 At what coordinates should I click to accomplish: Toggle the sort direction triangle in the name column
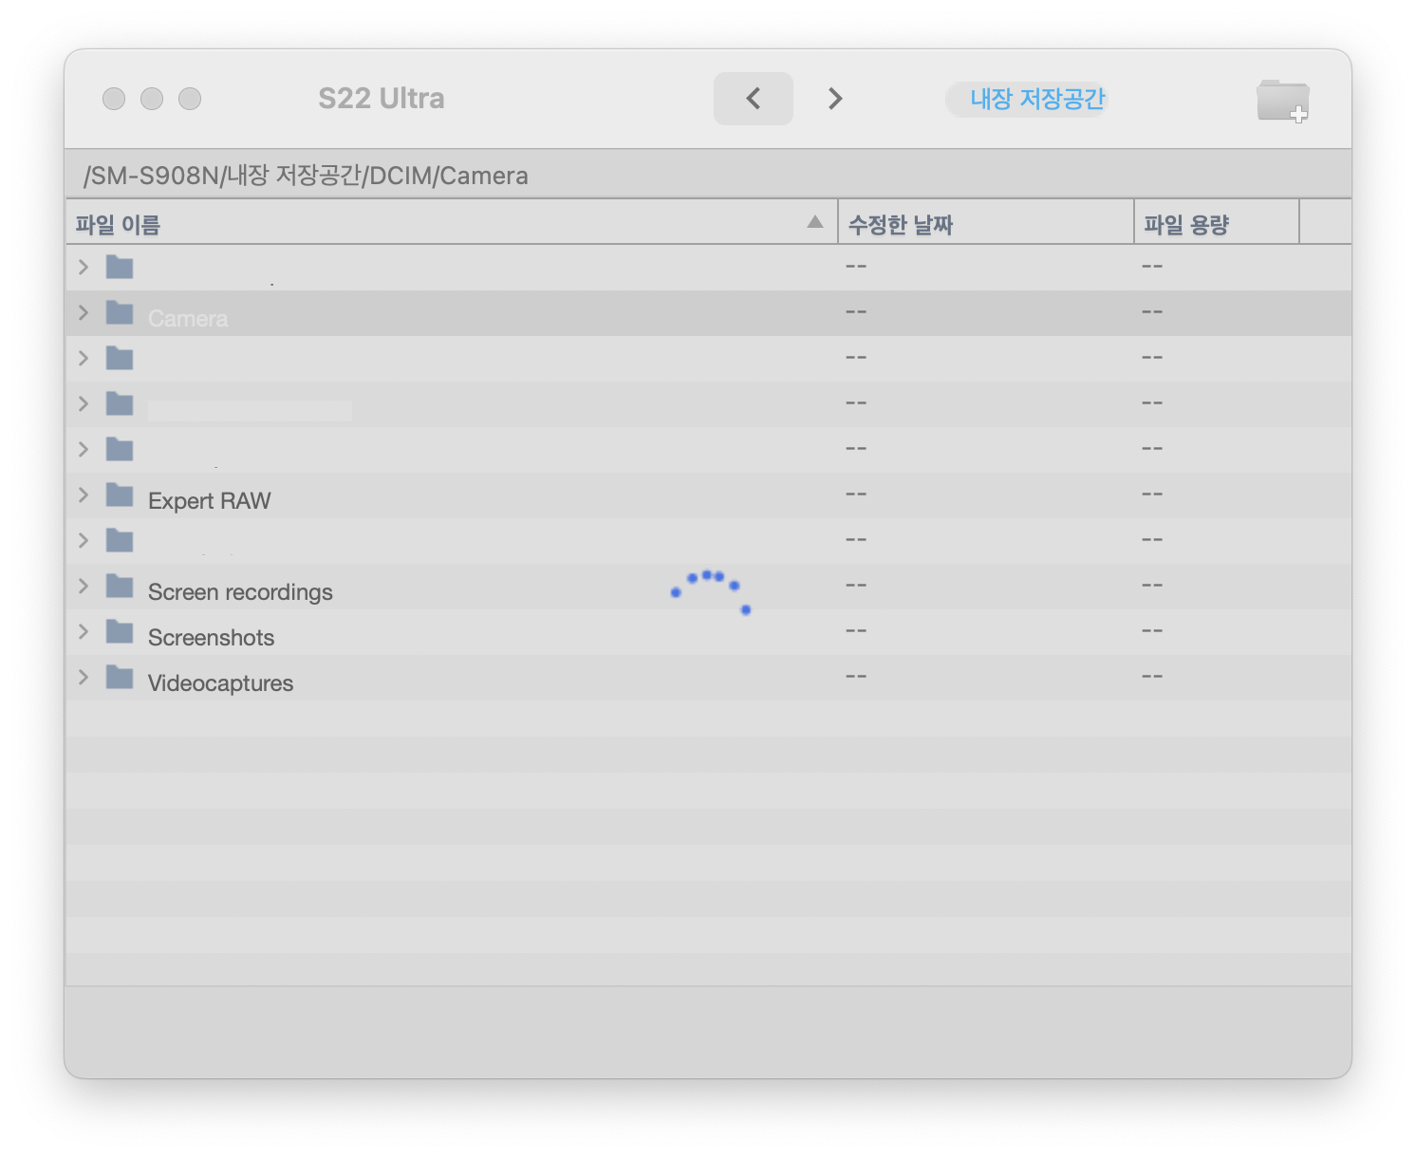[815, 222]
